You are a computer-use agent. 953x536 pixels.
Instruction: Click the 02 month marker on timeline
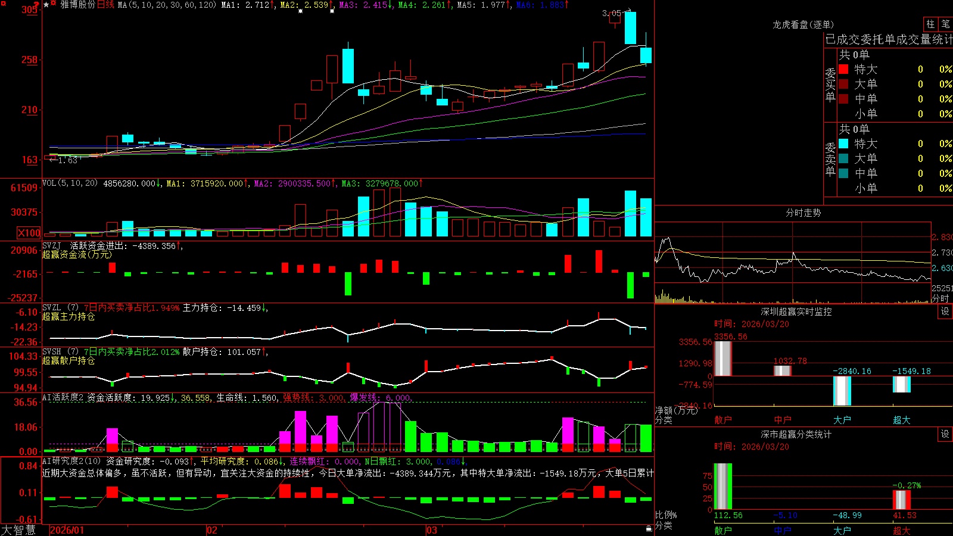211,530
